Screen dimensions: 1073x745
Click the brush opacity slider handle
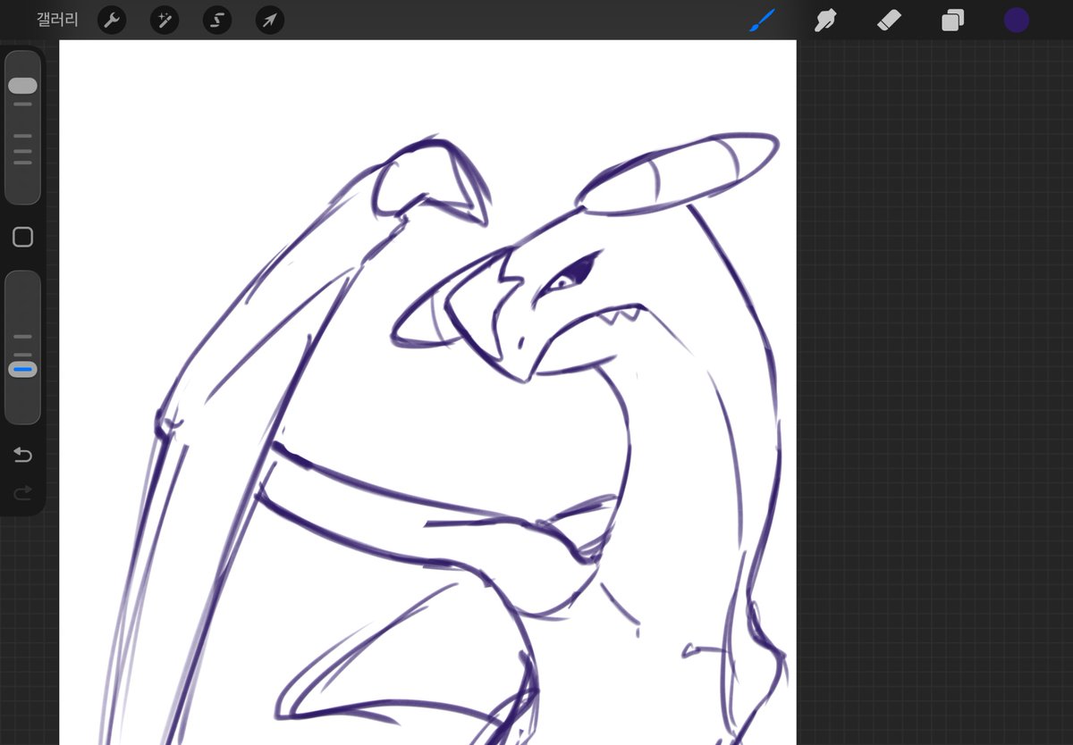click(22, 369)
